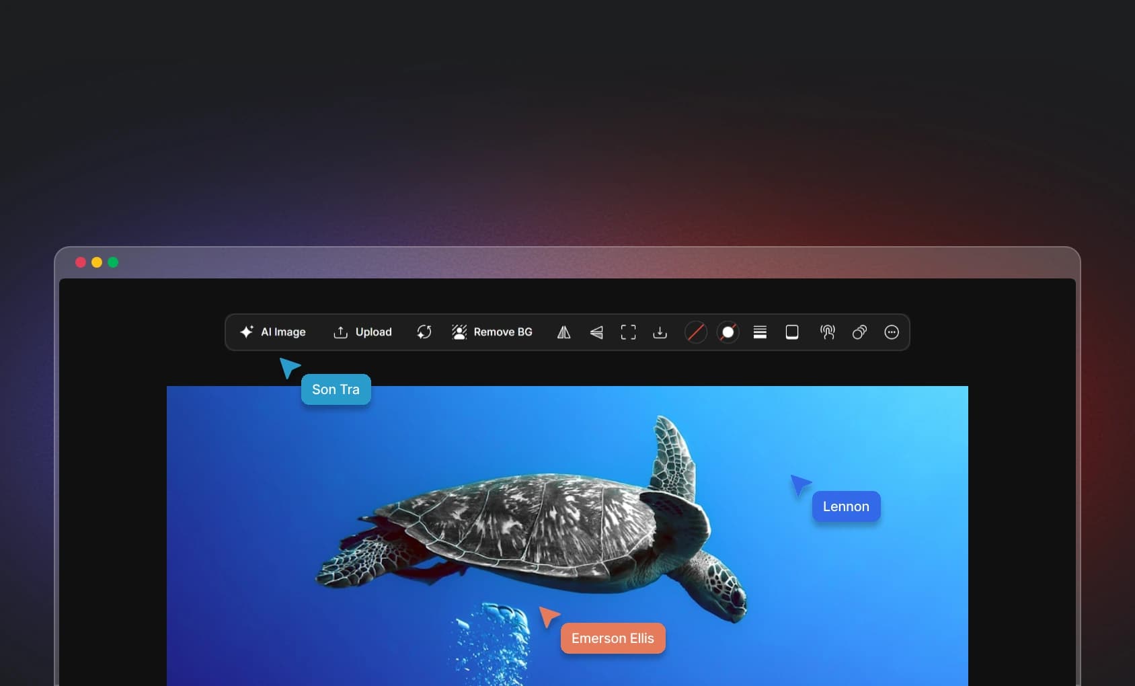1135x686 pixels.
Task: Flip the image horizontally
Action: (x=564, y=332)
